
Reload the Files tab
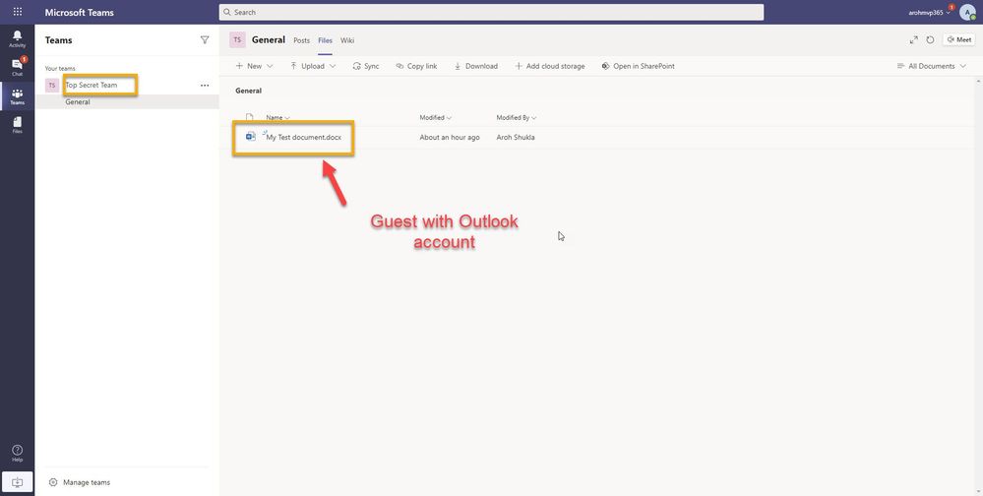930,40
